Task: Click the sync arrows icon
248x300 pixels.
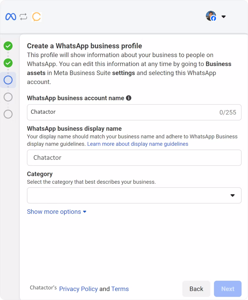Action: (23, 17)
